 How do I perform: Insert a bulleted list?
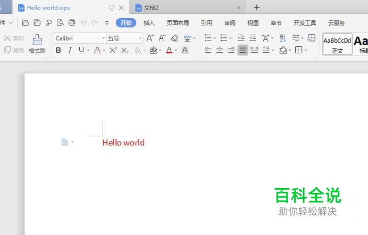(x=208, y=38)
